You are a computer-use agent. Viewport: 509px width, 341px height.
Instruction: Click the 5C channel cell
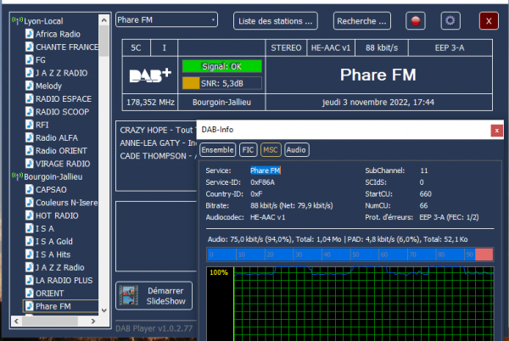point(137,48)
